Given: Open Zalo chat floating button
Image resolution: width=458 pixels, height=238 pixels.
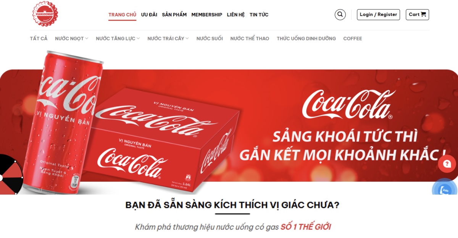Looking at the screenshot, I should [445, 190].
